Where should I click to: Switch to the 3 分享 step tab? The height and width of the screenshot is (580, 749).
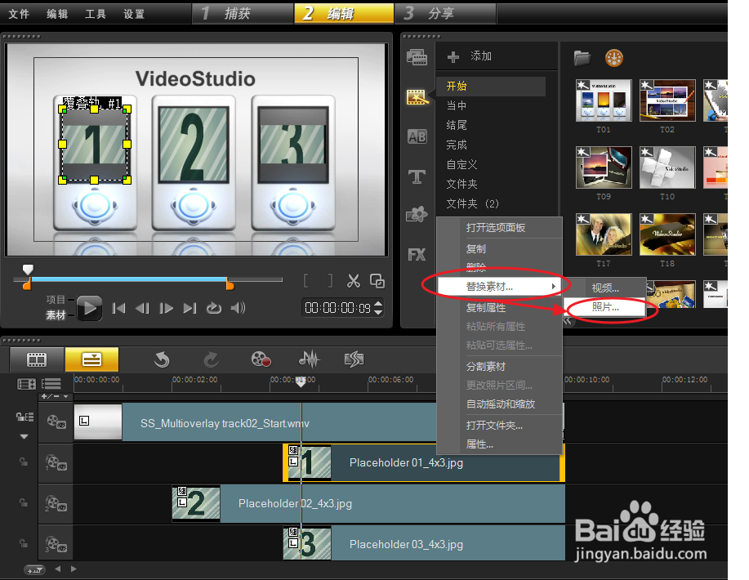tap(445, 13)
